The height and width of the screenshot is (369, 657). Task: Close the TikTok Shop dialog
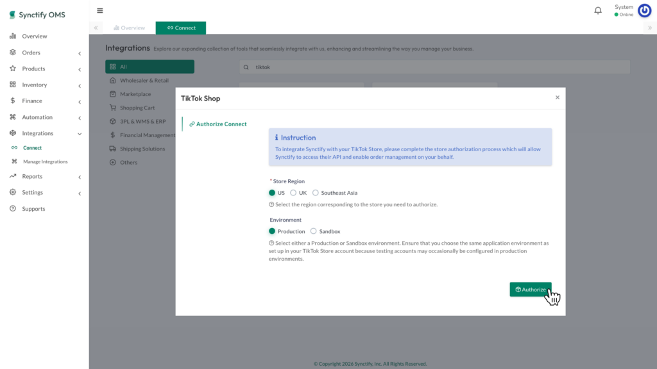558,97
